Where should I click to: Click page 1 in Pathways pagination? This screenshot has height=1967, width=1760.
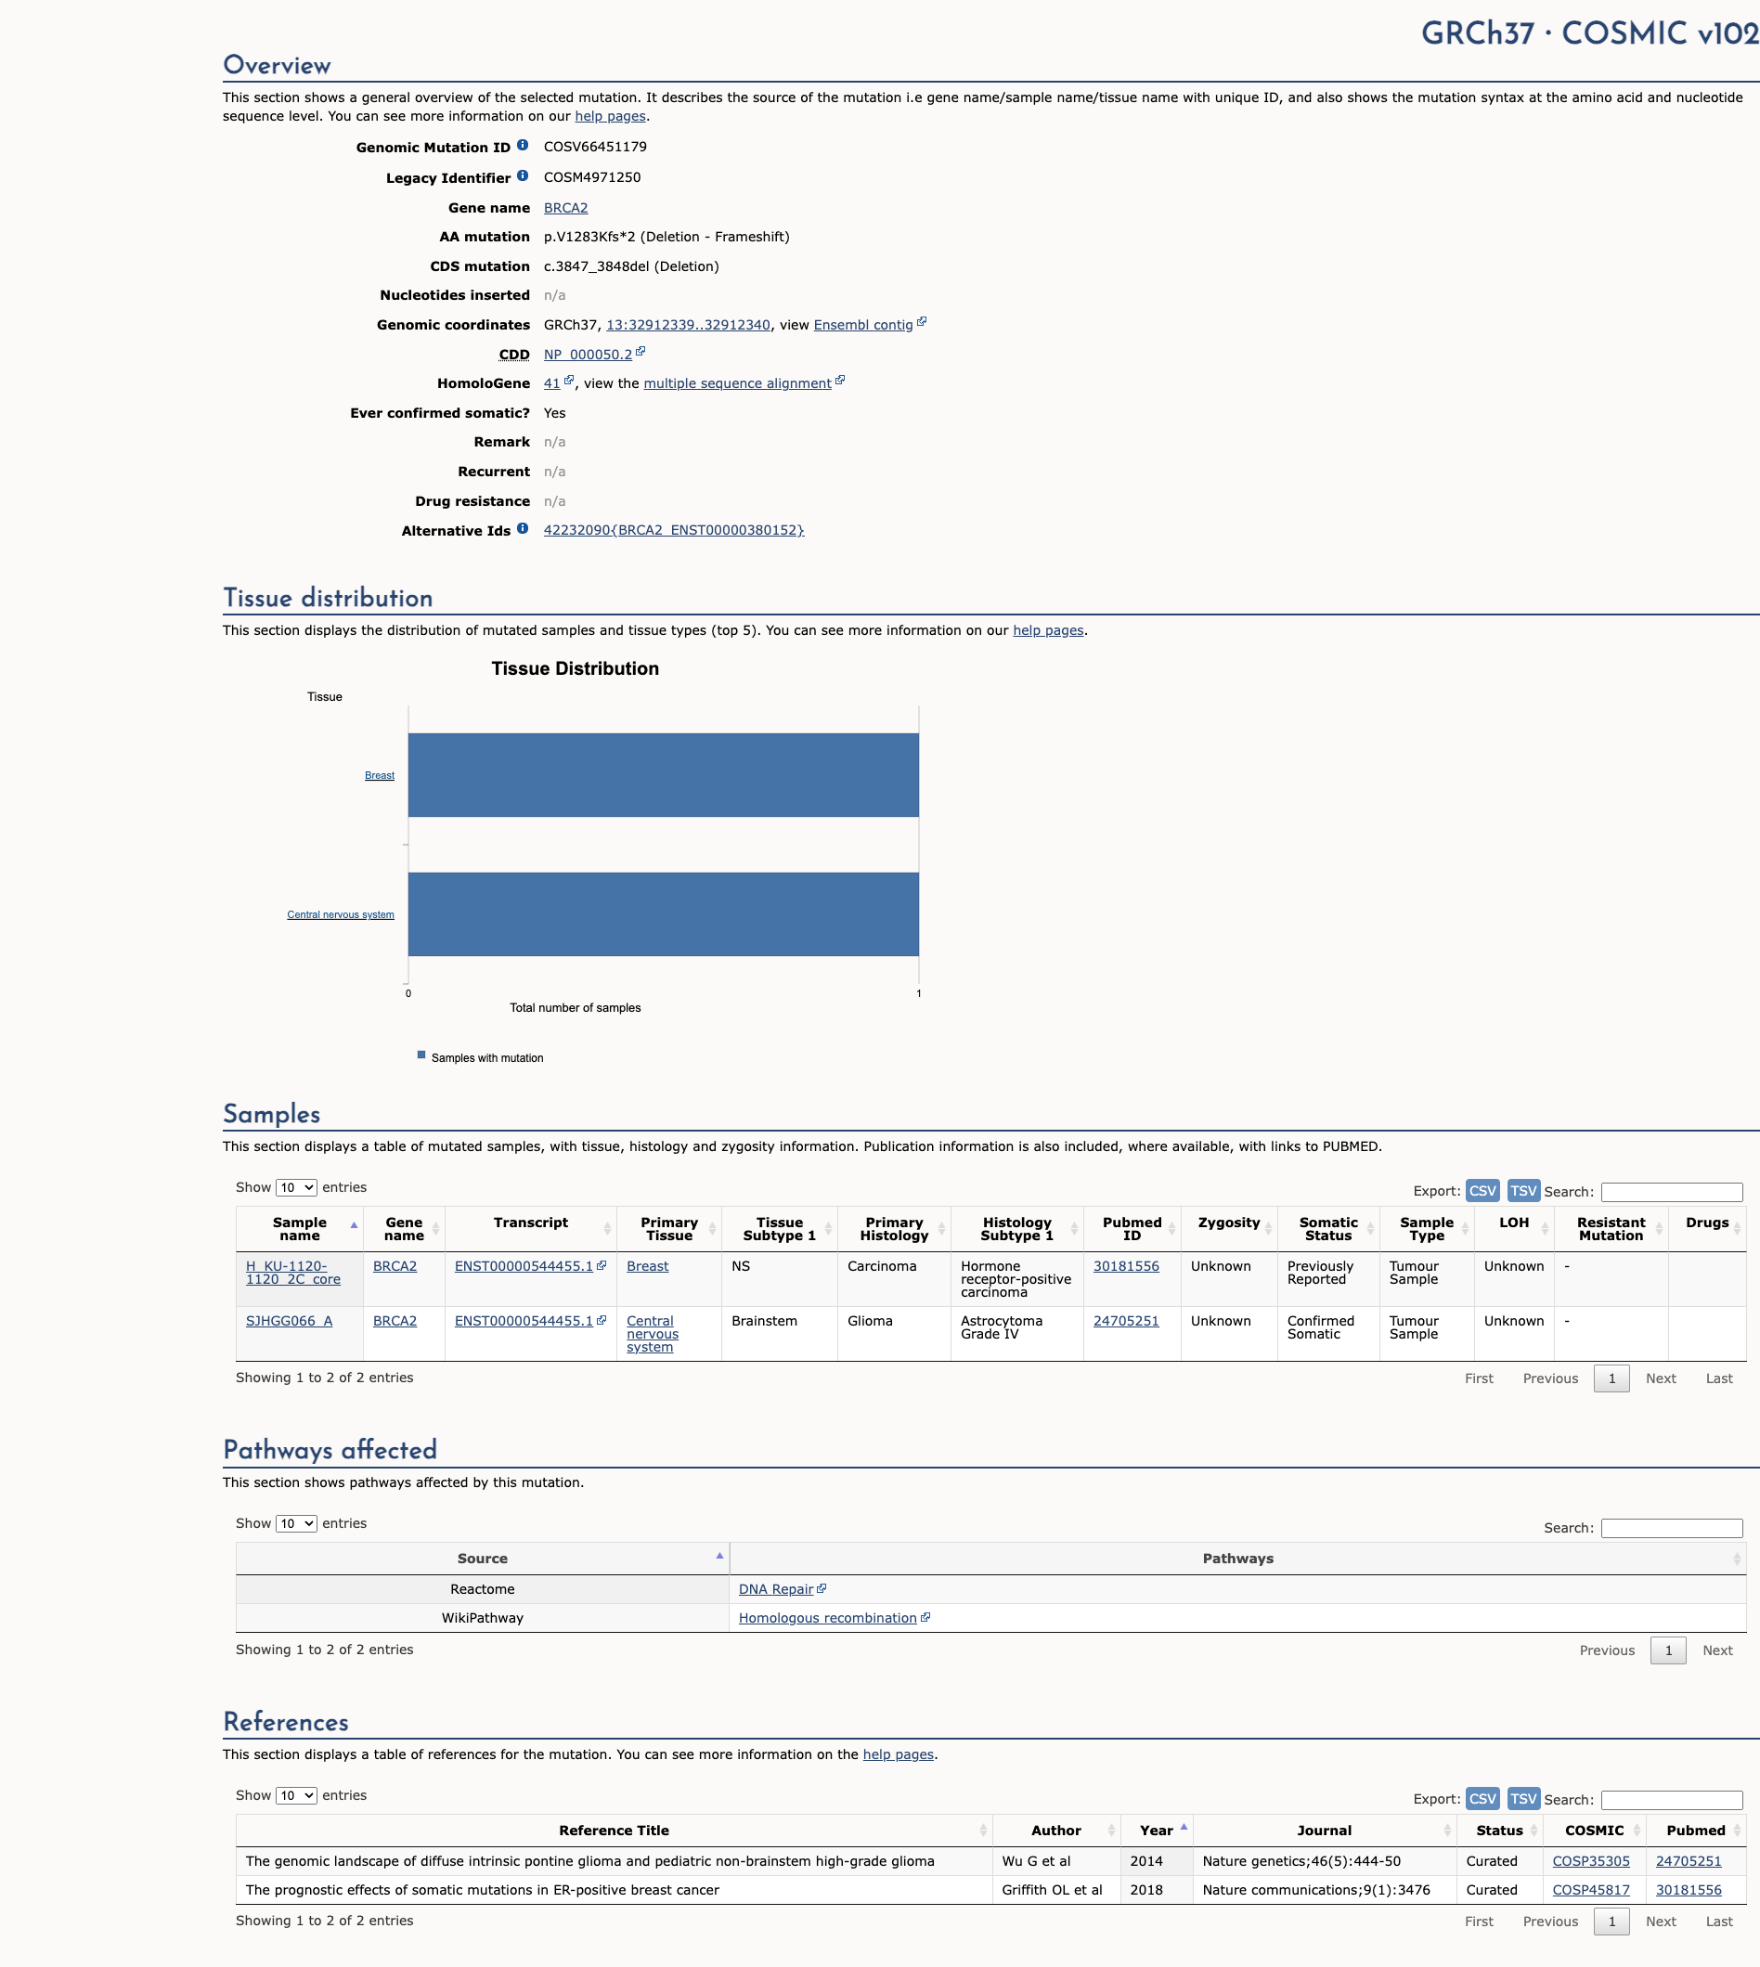pyautogui.click(x=1668, y=1650)
